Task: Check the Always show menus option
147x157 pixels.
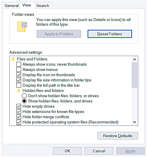Action: point(19,69)
